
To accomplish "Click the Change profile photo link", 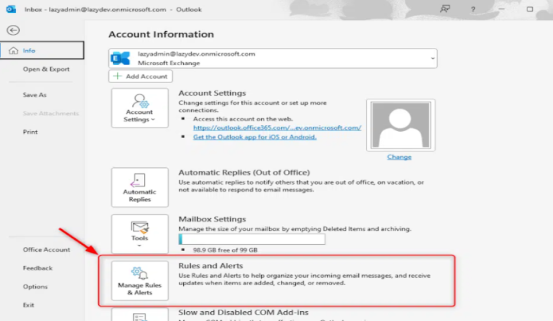I will tap(399, 157).
